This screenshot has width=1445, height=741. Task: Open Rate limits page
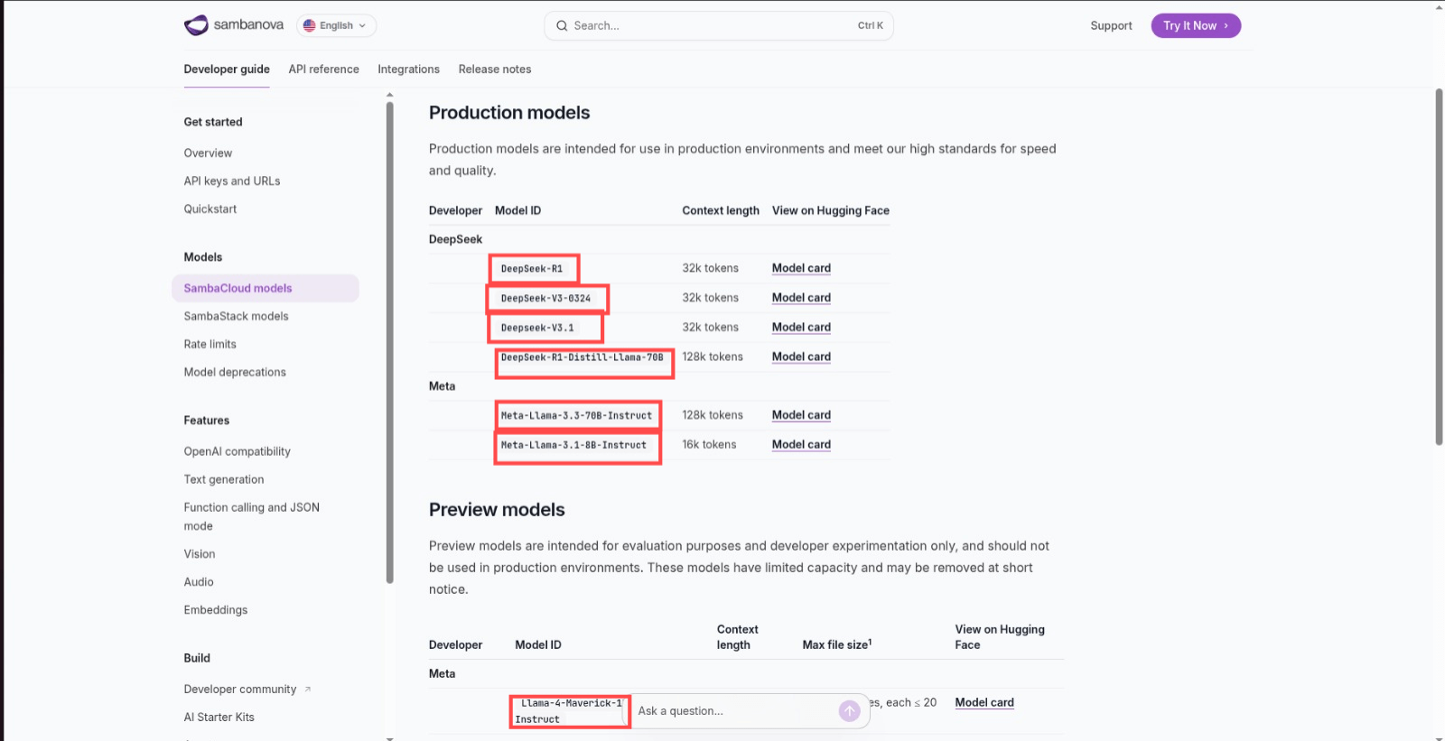coord(210,345)
